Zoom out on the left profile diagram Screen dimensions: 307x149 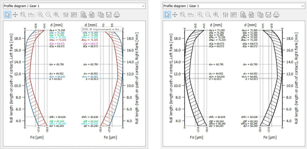pos(48,15)
